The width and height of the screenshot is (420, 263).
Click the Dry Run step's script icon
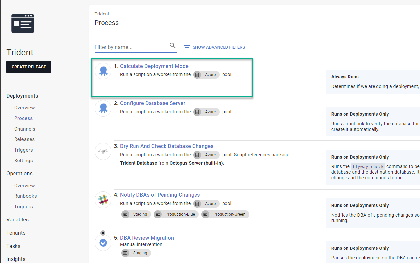click(x=103, y=151)
